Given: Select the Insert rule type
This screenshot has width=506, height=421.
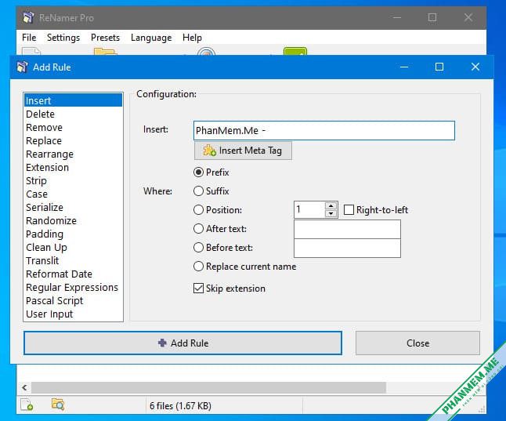Looking at the screenshot, I should pyautogui.click(x=73, y=100).
